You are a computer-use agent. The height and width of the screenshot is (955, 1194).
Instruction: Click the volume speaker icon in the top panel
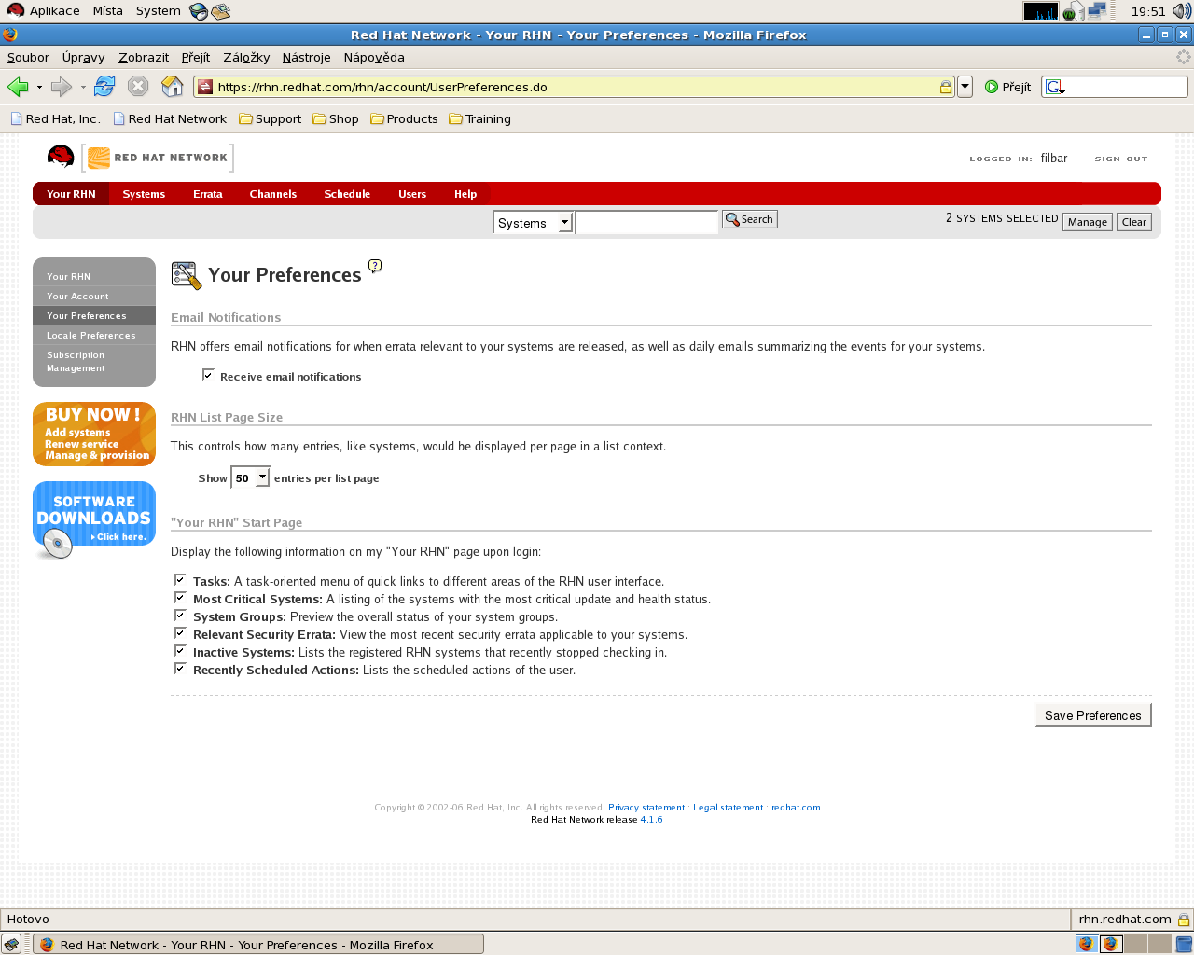tap(1182, 11)
